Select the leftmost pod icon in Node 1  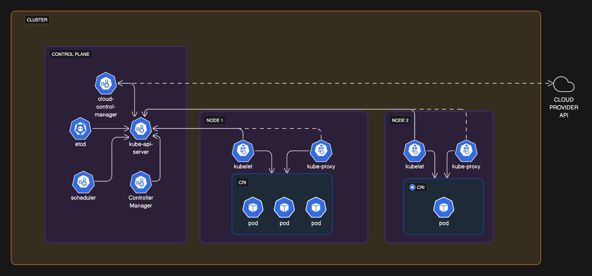(253, 208)
